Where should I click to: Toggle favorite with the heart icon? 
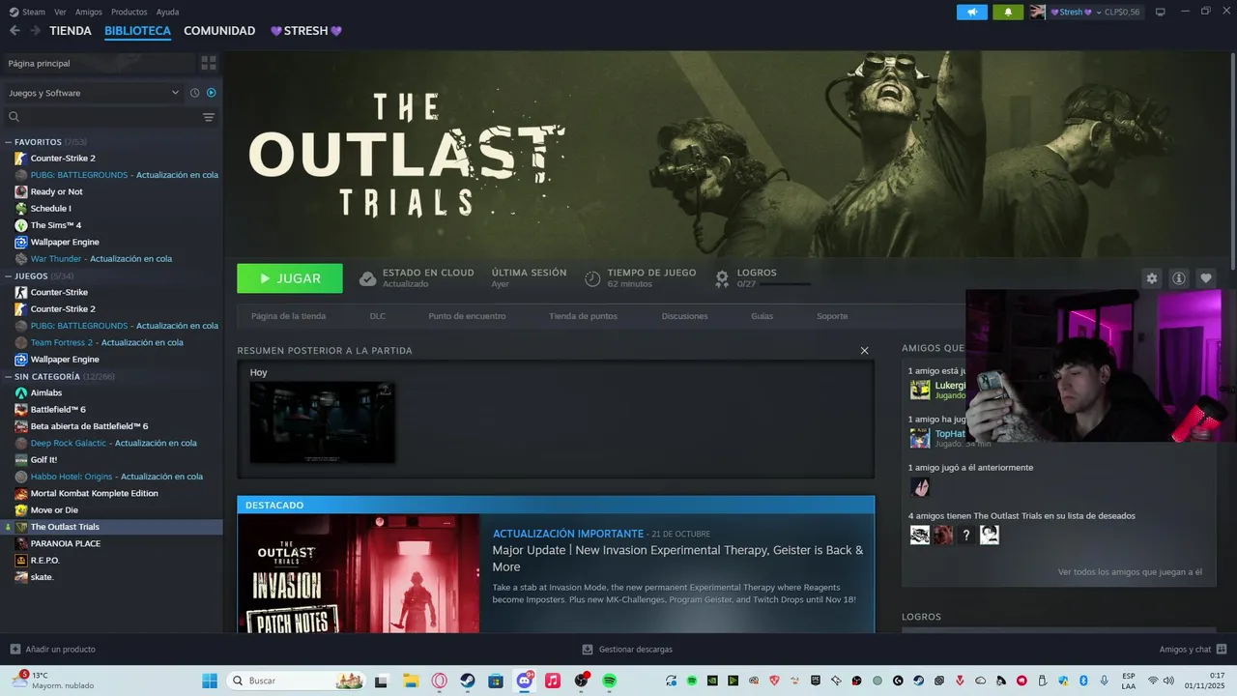pyautogui.click(x=1206, y=278)
